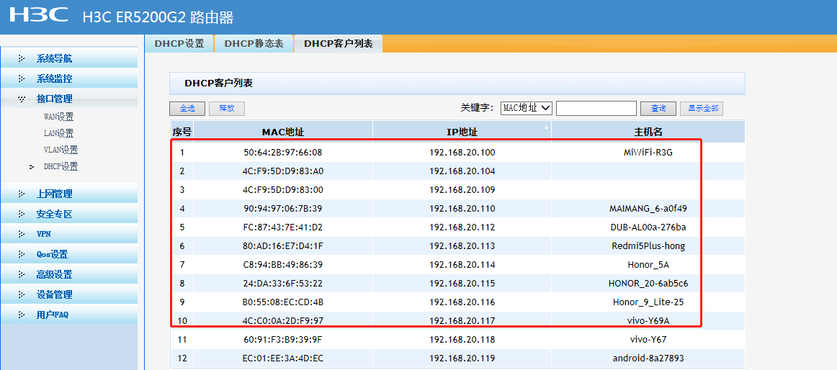Screen dimensions: 837x370
Task: Select the HONOR_20-6ab5c6 hostname
Action: coord(648,284)
